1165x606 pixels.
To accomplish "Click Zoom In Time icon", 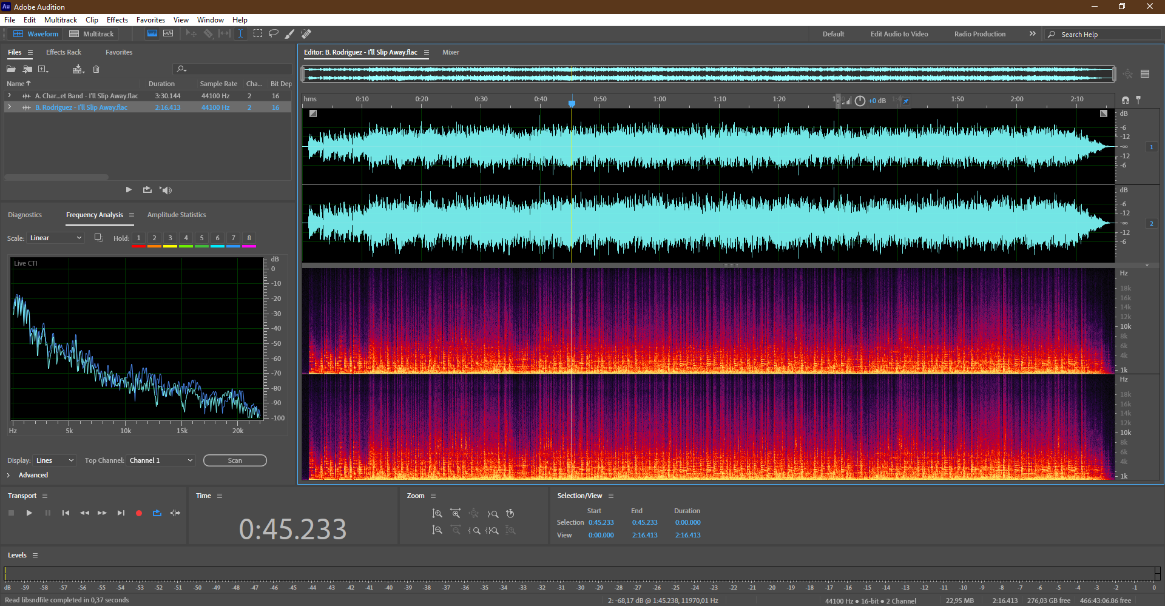I will [x=455, y=514].
